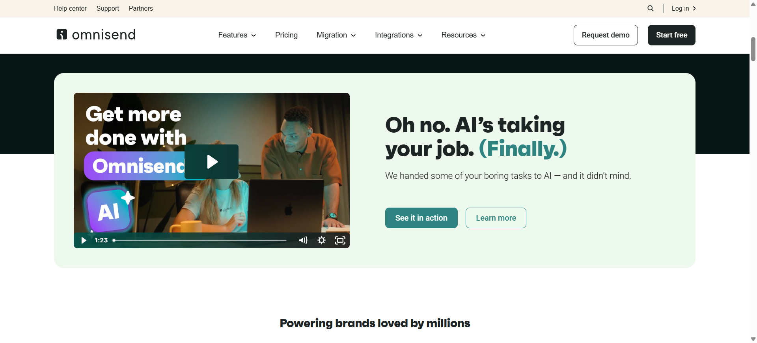Mute the video using speaker icon
This screenshot has width=757, height=343.
pos(303,240)
